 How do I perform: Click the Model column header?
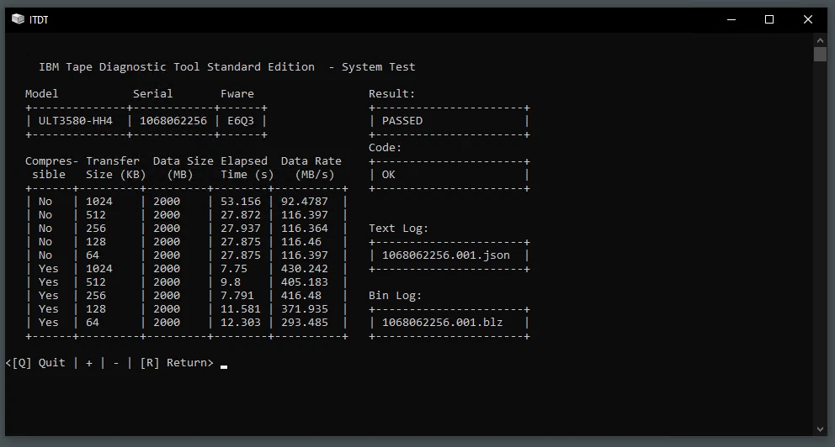pyautogui.click(x=41, y=93)
